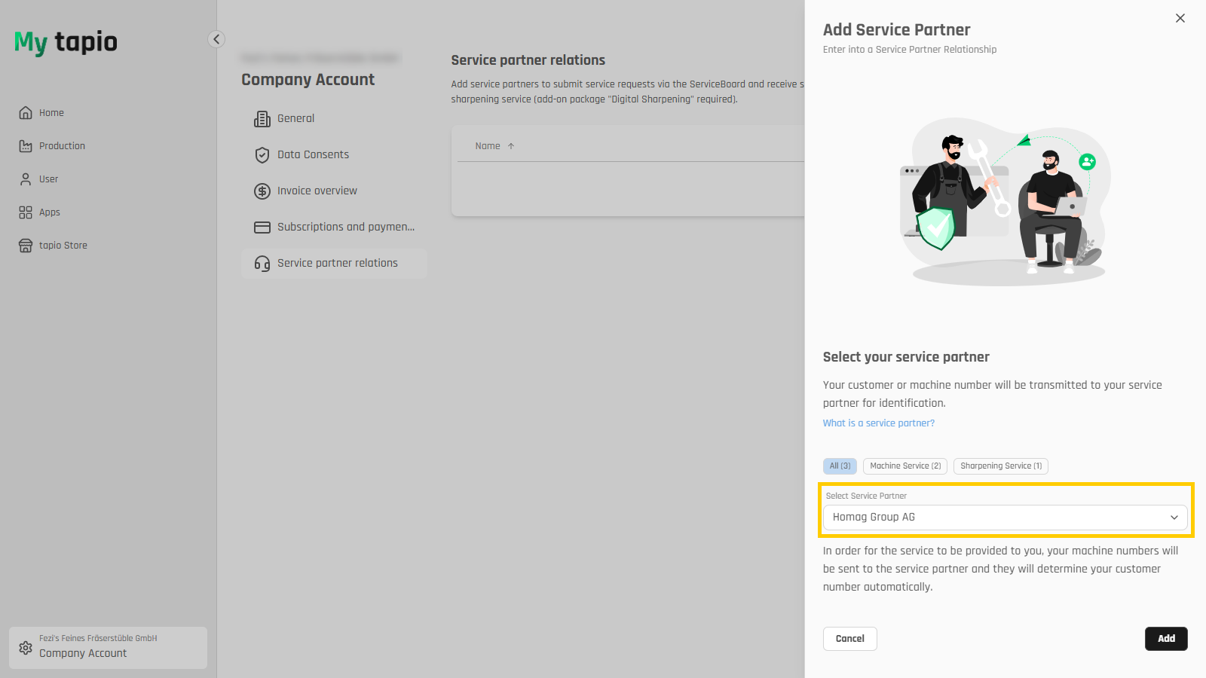
Task: Select the User person icon
Action: pyautogui.click(x=26, y=179)
